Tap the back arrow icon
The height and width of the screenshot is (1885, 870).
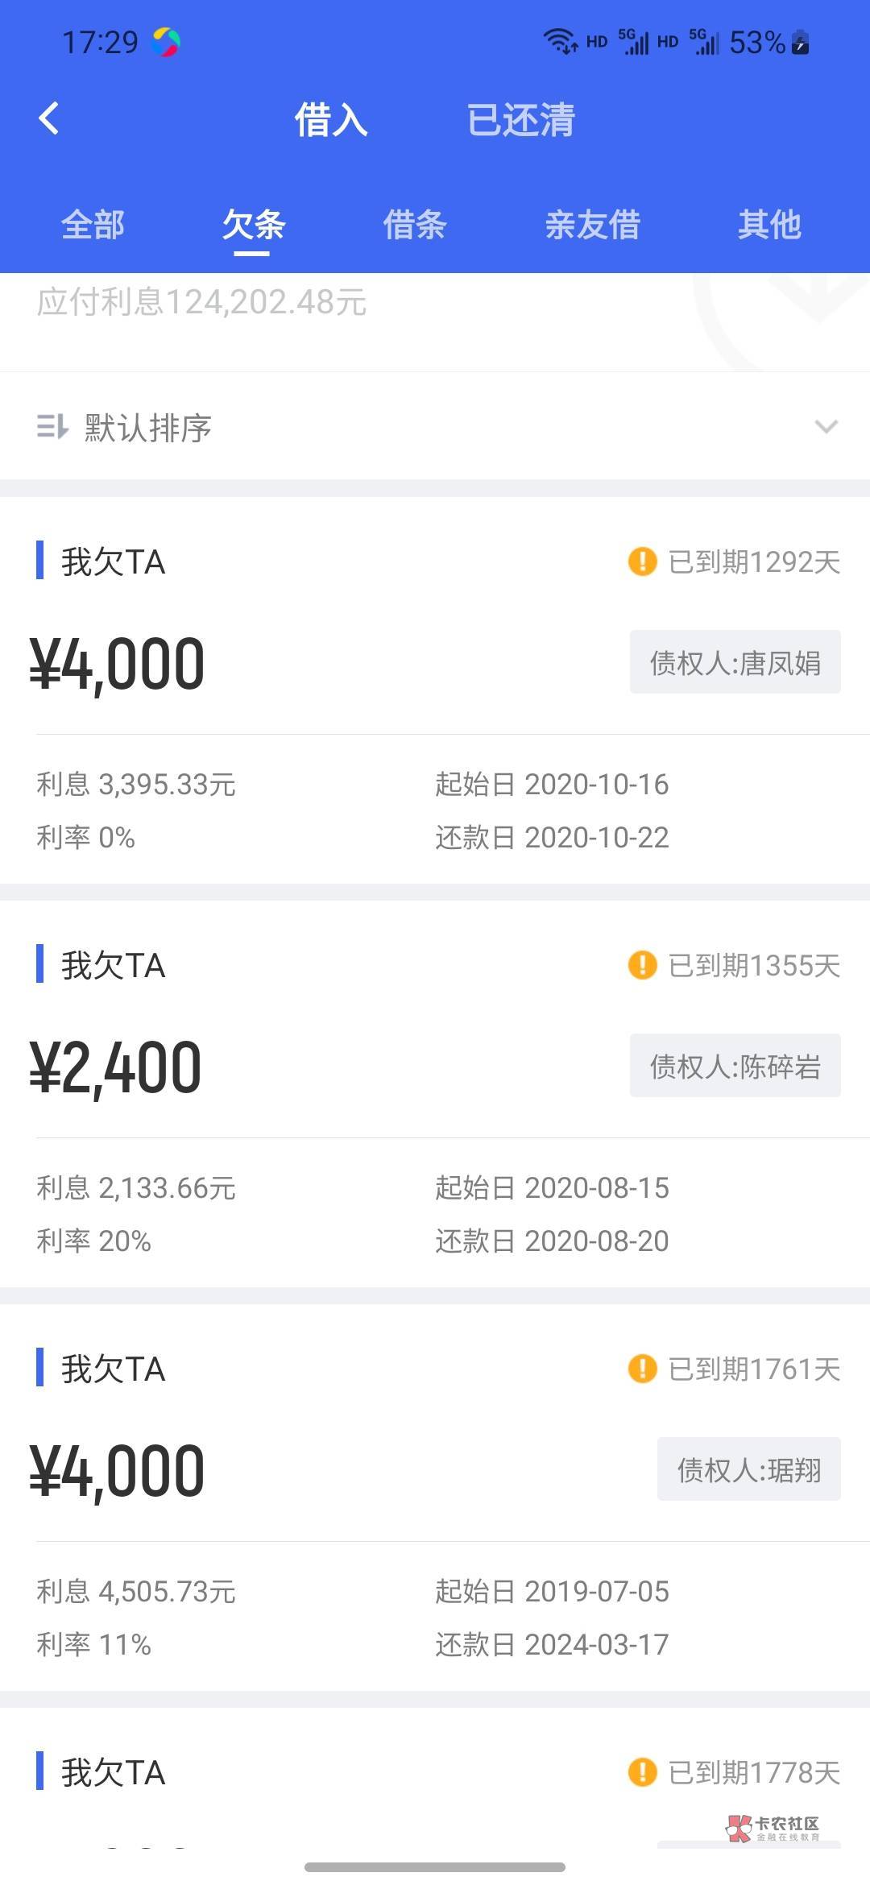(49, 118)
